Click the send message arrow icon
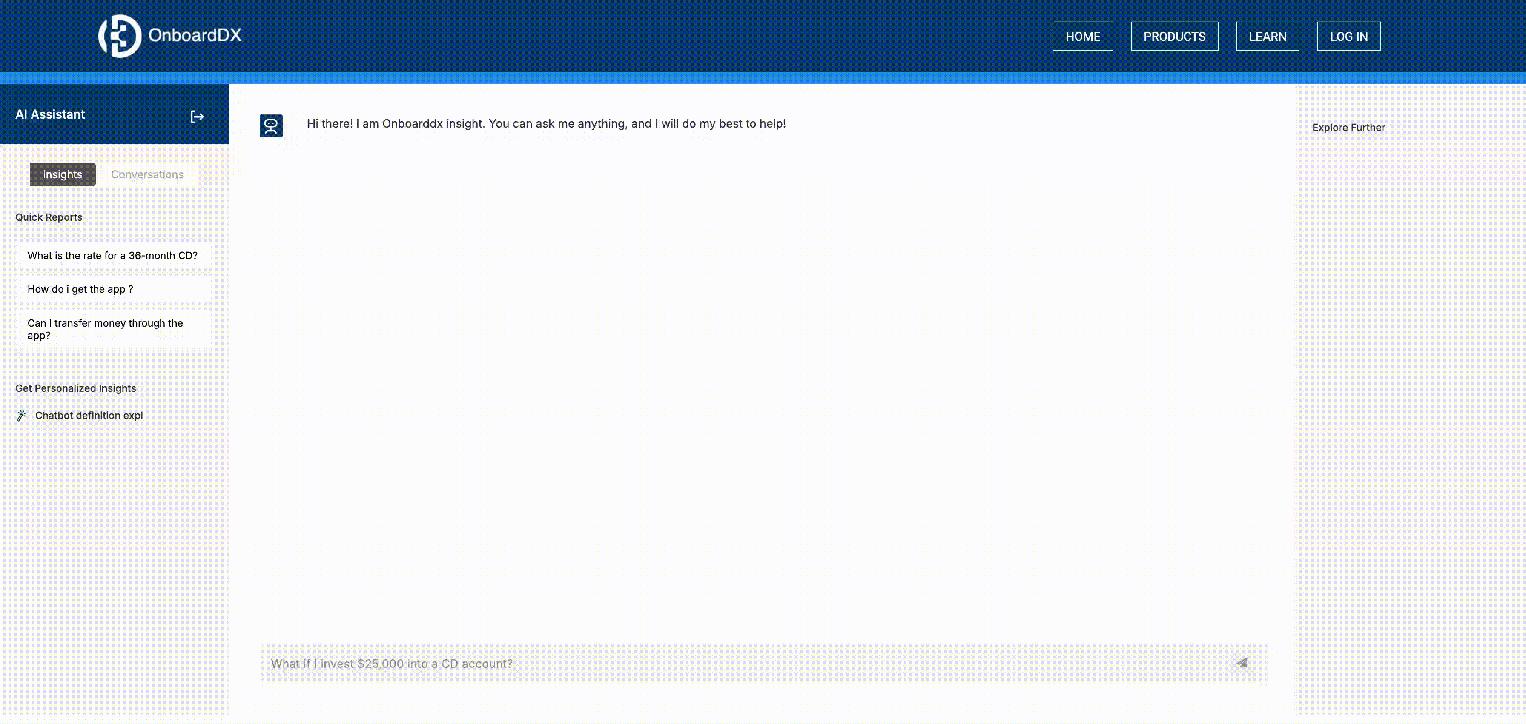 (x=1243, y=664)
